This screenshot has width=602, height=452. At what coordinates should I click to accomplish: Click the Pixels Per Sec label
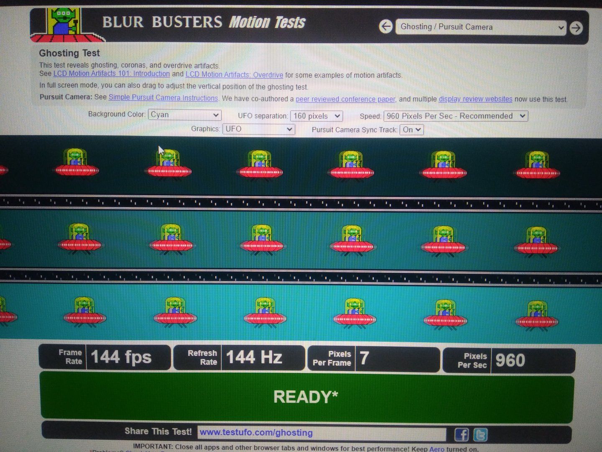[472, 360]
